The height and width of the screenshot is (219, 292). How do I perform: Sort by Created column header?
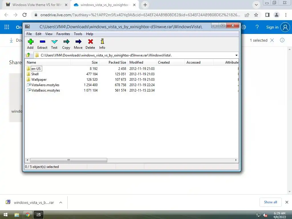171,62
